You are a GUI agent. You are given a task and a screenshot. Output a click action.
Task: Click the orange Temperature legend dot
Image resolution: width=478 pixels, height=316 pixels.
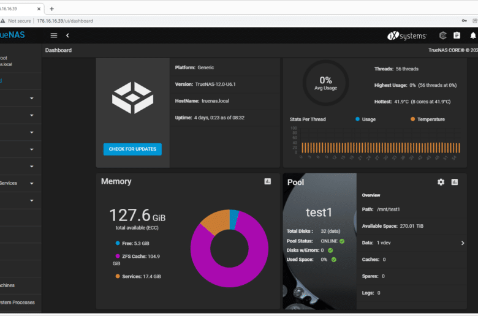click(412, 119)
